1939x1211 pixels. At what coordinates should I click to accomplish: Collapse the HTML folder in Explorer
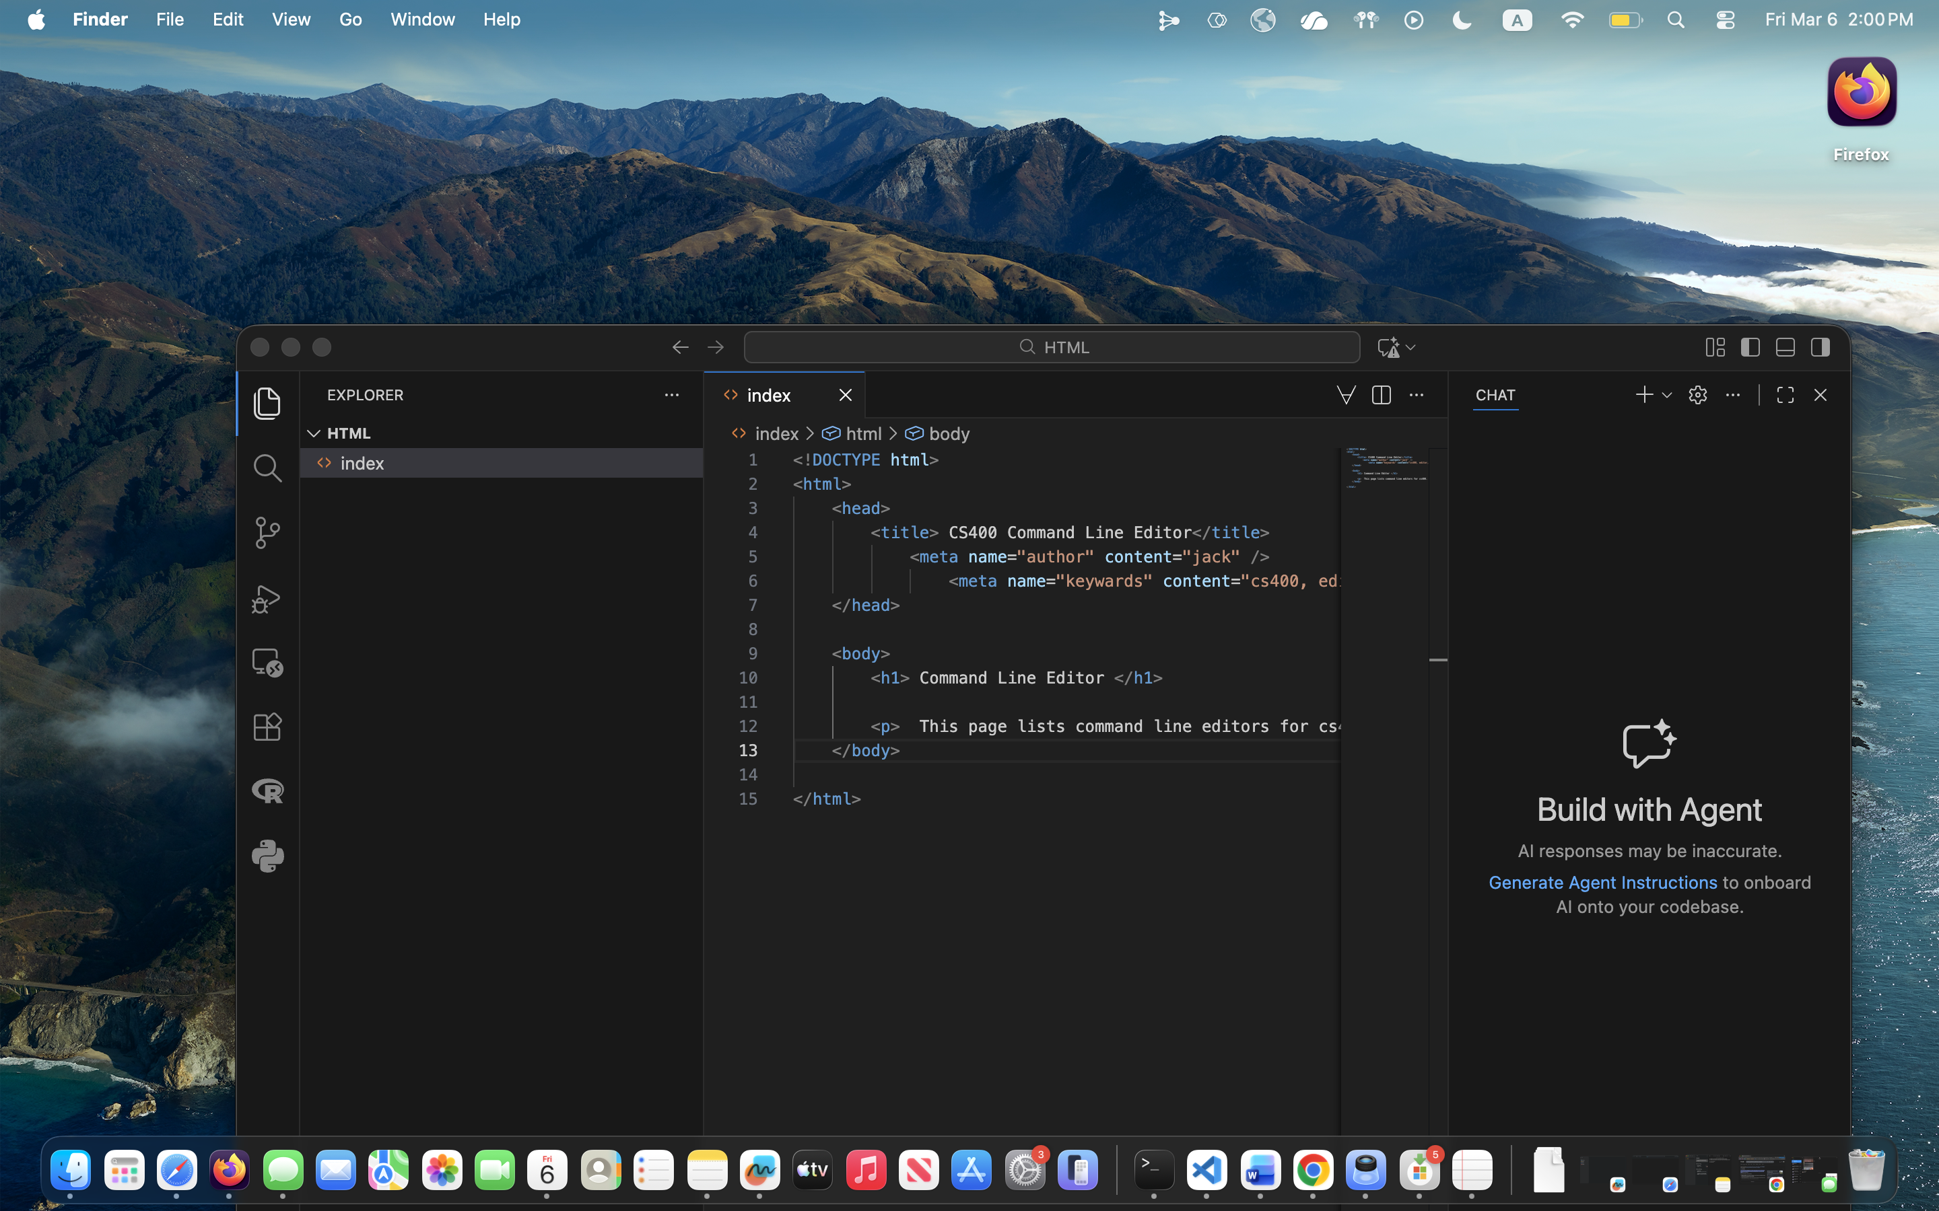[313, 433]
